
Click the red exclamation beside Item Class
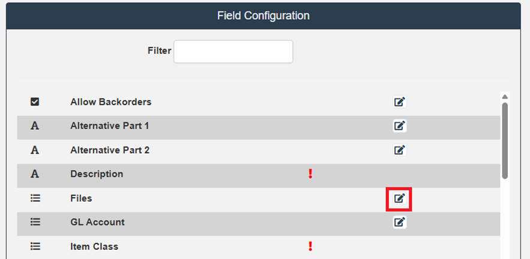tap(310, 246)
